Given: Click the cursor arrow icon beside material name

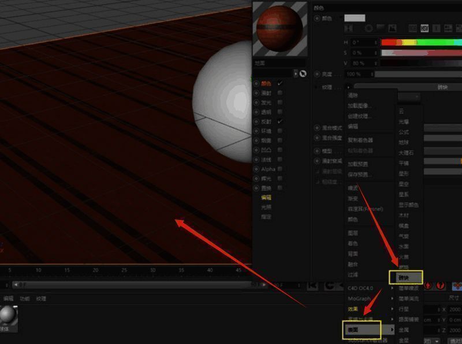Looking at the screenshot, I should click(303, 74).
